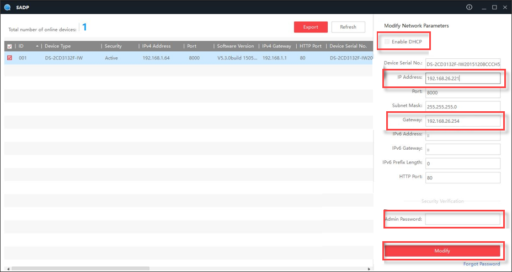Uncheck the checkbox for device 001
This screenshot has width=512, height=272.
(9, 58)
